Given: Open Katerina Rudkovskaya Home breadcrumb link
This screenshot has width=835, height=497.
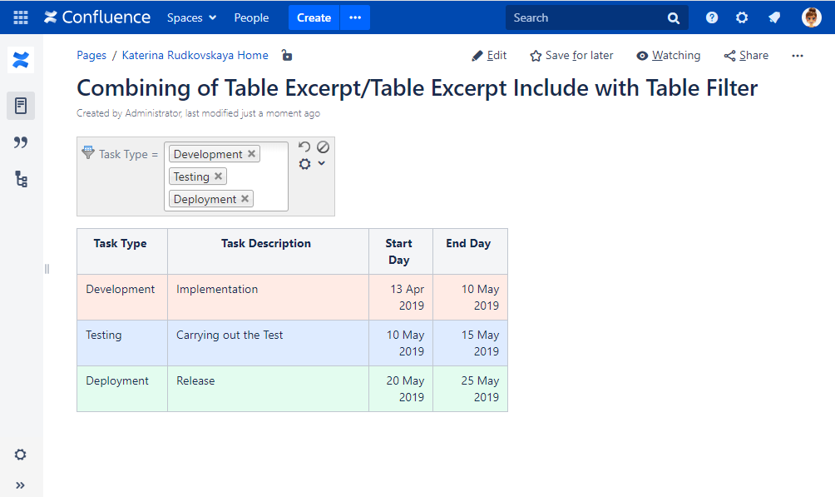Looking at the screenshot, I should [x=195, y=56].
